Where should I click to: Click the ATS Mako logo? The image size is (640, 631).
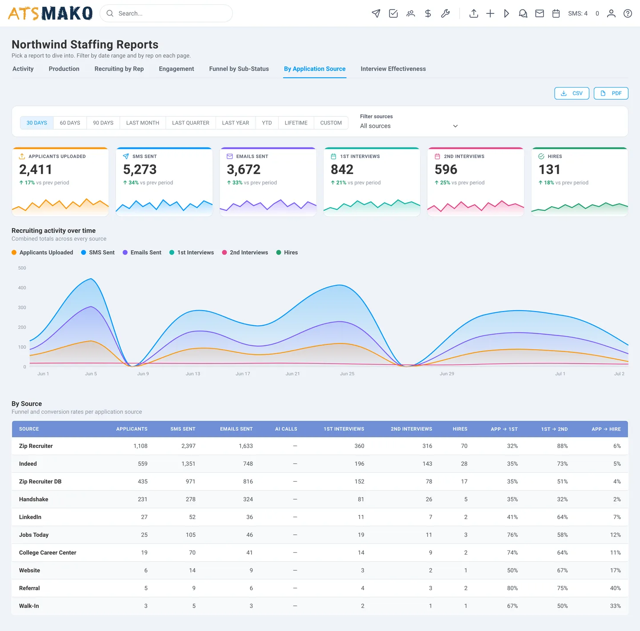[50, 13]
